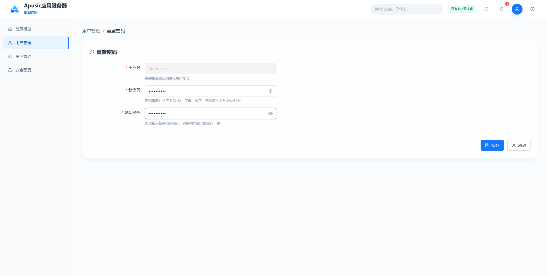Click the lock icon beside 安全配置

10,70
